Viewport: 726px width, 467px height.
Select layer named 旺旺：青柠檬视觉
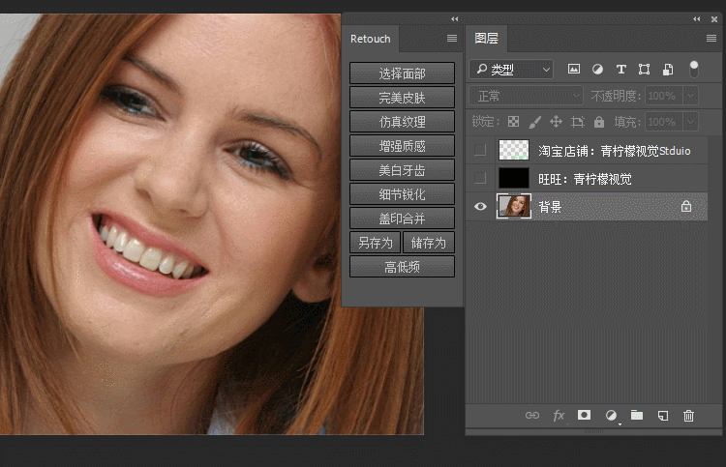[x=585, y=179]
